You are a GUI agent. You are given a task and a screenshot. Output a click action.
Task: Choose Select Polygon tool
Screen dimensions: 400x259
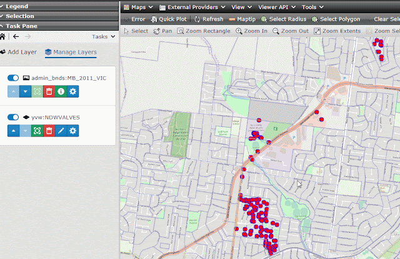[336, 19]
